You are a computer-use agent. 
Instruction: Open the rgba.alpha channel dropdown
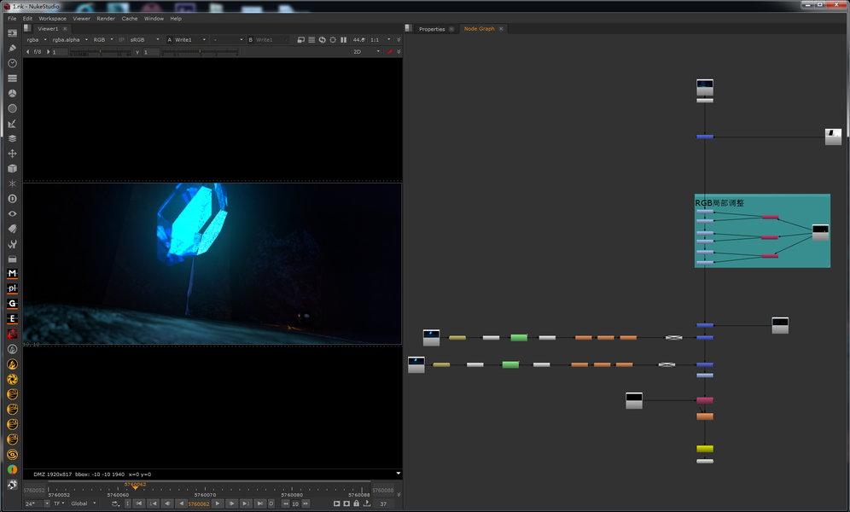[x=69, y=39]
